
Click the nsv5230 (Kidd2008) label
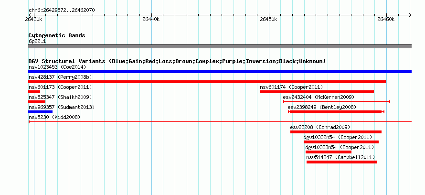[x=54, y=117]
